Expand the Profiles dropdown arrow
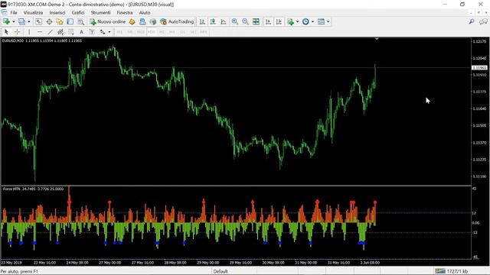The width and height of the screenshot is (490, 275). (x=29, y=21)
